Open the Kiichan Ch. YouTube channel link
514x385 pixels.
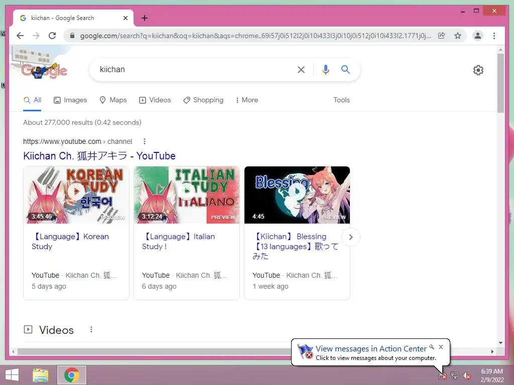coord(99,156)
